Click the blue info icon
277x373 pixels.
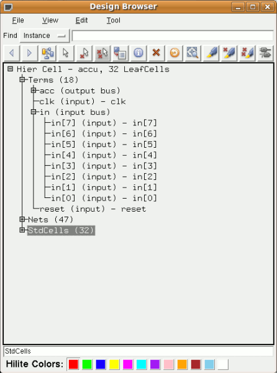pyautogui.click(x=138, y=53)
